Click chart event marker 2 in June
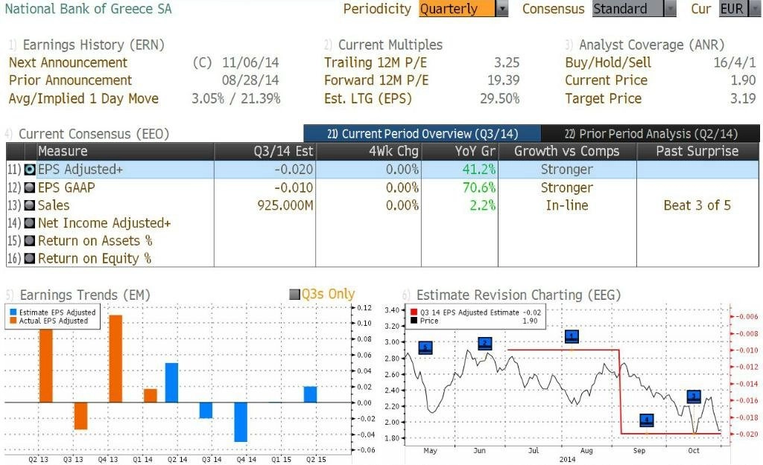Screen dimensions: 763x465 [x=484, y=344]
